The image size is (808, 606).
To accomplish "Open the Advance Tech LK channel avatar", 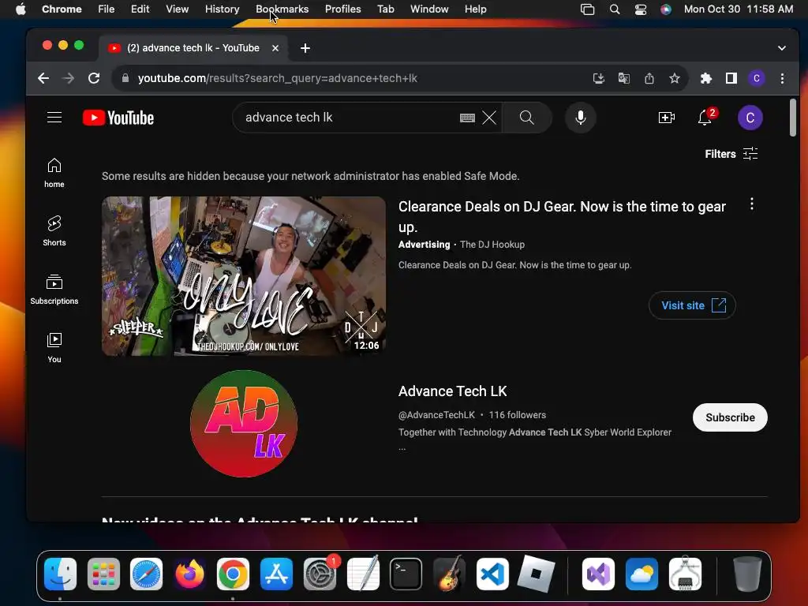I will 244,424.
